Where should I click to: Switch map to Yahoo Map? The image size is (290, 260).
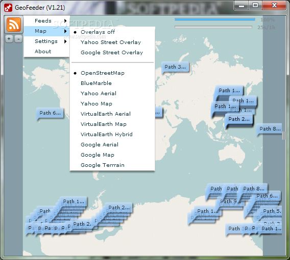pos(112,104)
